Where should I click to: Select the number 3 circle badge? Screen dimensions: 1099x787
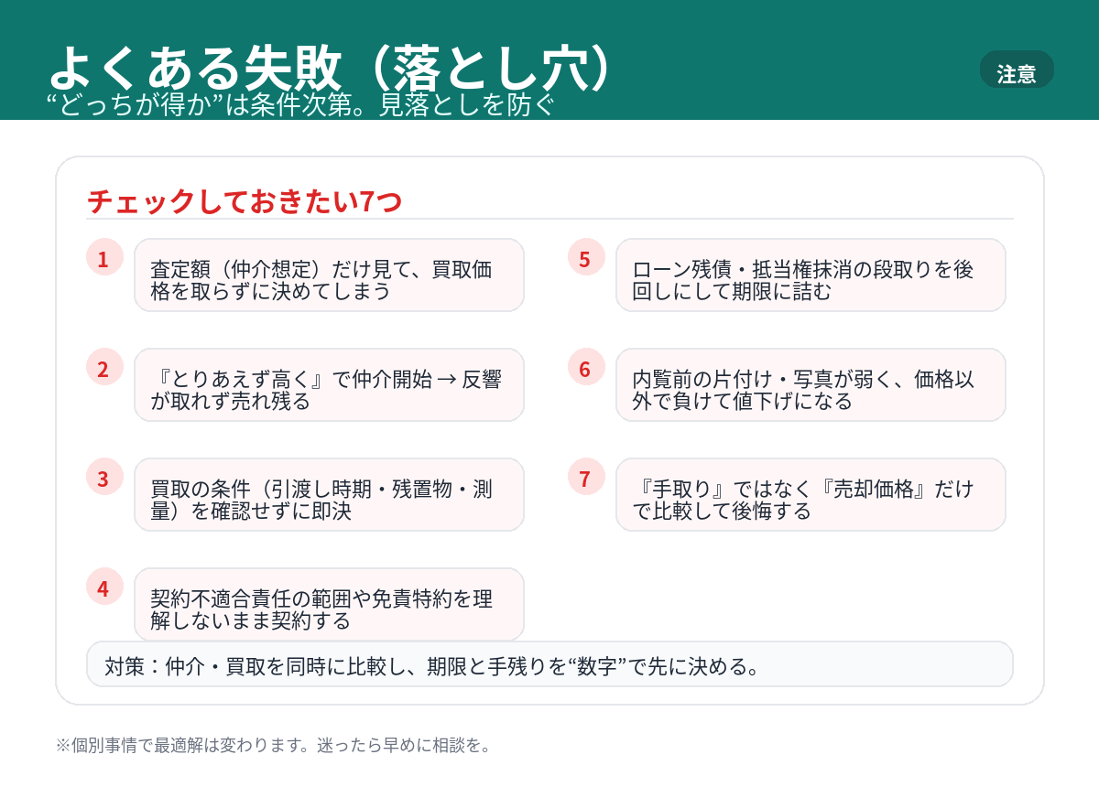pyautogui.click(x=104, y=478)
